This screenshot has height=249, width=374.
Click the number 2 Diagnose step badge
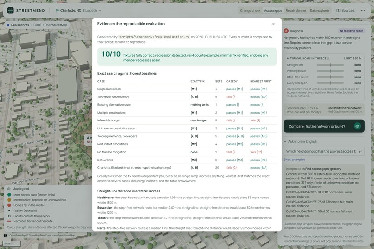(286, 31)
